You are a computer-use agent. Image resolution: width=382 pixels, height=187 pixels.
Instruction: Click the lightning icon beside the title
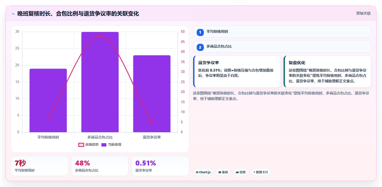(x=13, y=13)
